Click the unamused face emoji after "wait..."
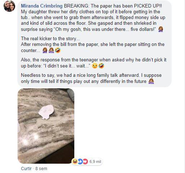 tap(95, 66)
